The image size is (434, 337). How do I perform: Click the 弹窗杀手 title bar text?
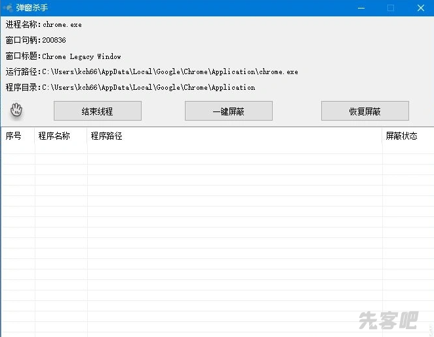tap(32, 8)
